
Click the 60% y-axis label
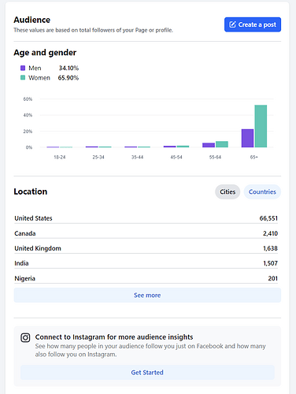coord(28,99)
